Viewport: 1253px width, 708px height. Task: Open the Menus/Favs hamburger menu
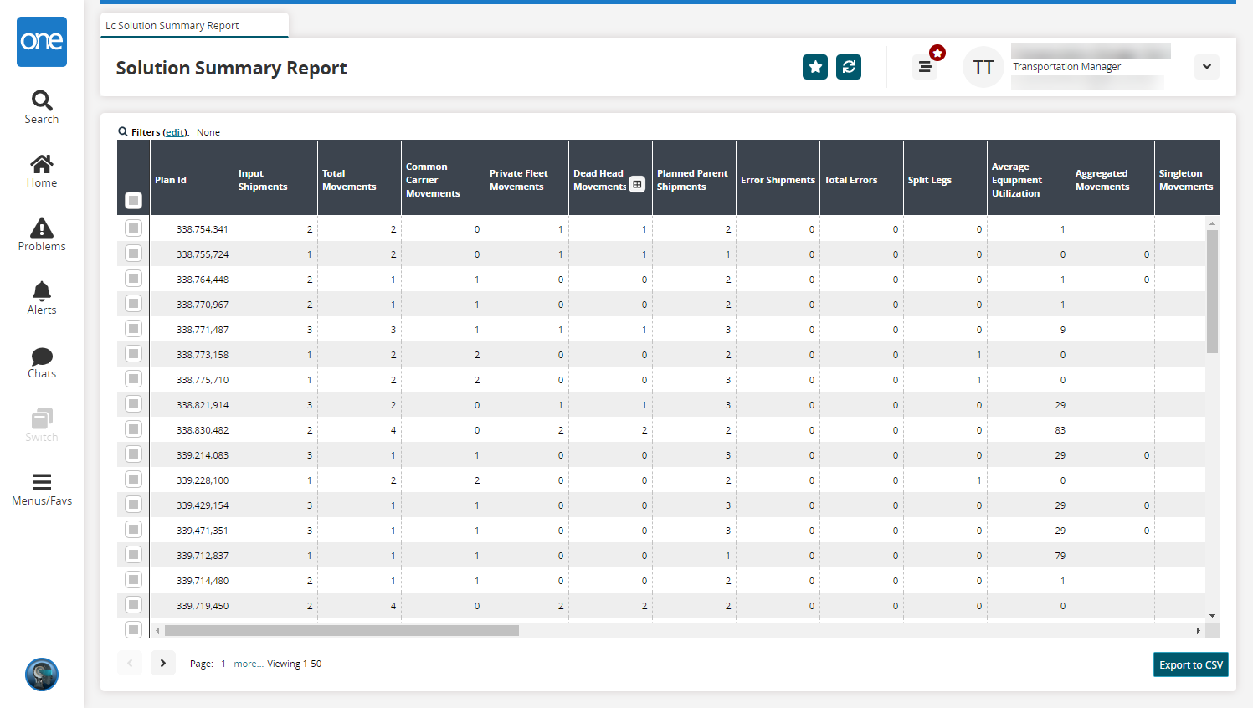pos(42,489)
